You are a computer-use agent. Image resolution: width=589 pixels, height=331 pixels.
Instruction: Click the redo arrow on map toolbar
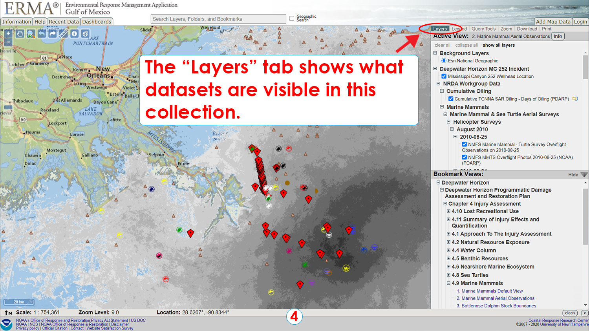tap(53, 34)
